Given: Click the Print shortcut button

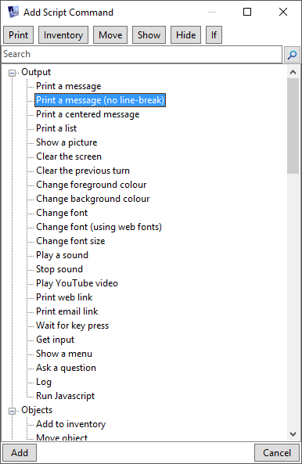Looking at the screenshot, I should [x=18, y=35].
